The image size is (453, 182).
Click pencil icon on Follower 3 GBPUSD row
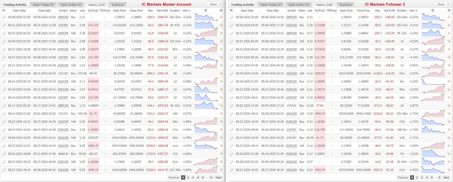232,17
